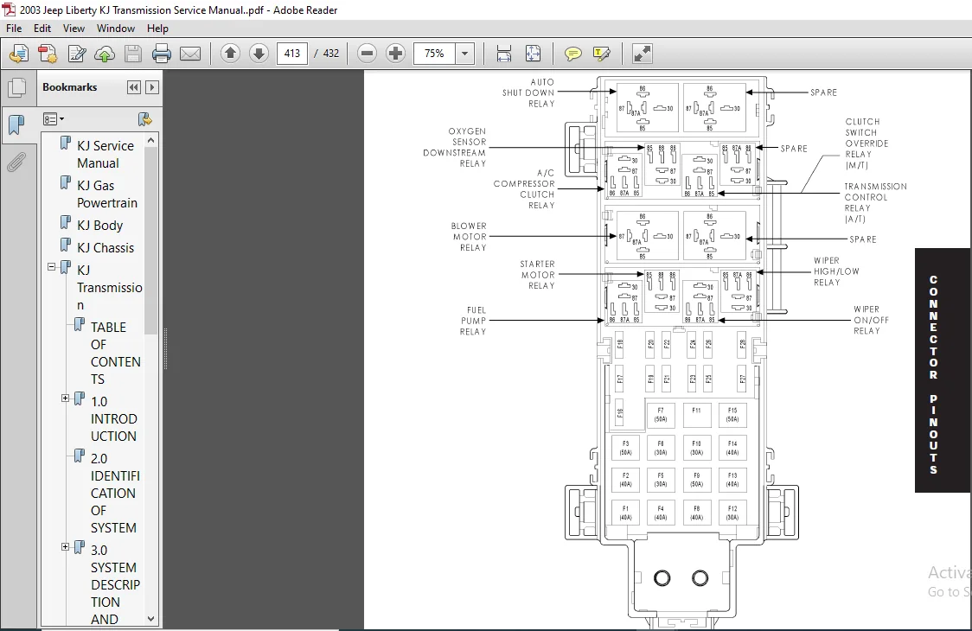Image resolution: width=972 pixels, height=631 pixels.
Task: Click the Print icon in the toolbar
Action: pos(161,54)
